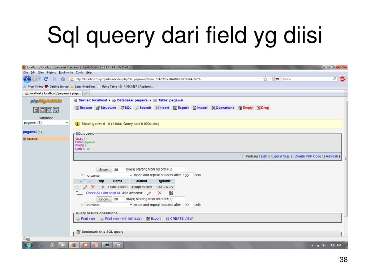Click the bottom Show button
The height and width of the screenshot is (278, 370).
[104, 199]
